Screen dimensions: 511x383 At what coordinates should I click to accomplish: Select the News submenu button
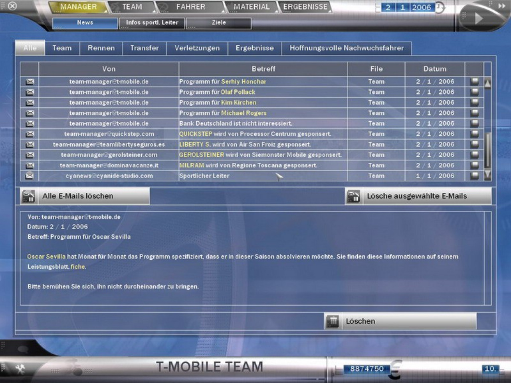(x=85, y=23)
